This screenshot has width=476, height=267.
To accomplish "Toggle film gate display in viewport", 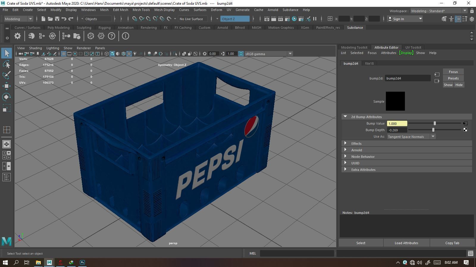I will (69, 54).
